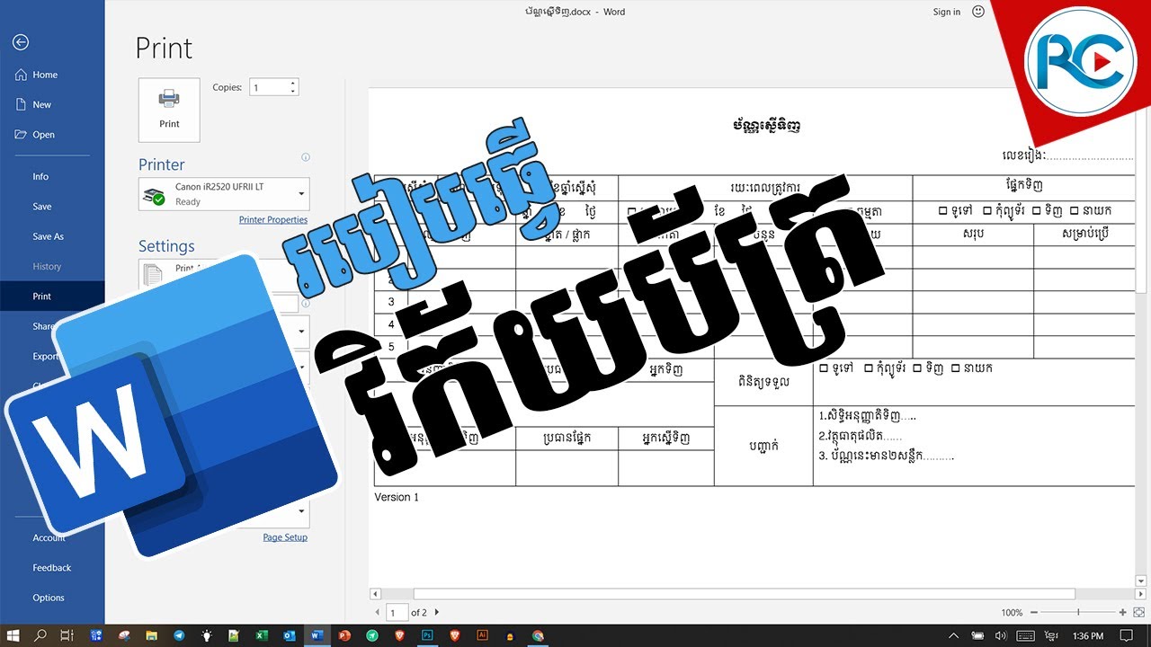Open the light bulb app on the taskbar

(206, 635)
